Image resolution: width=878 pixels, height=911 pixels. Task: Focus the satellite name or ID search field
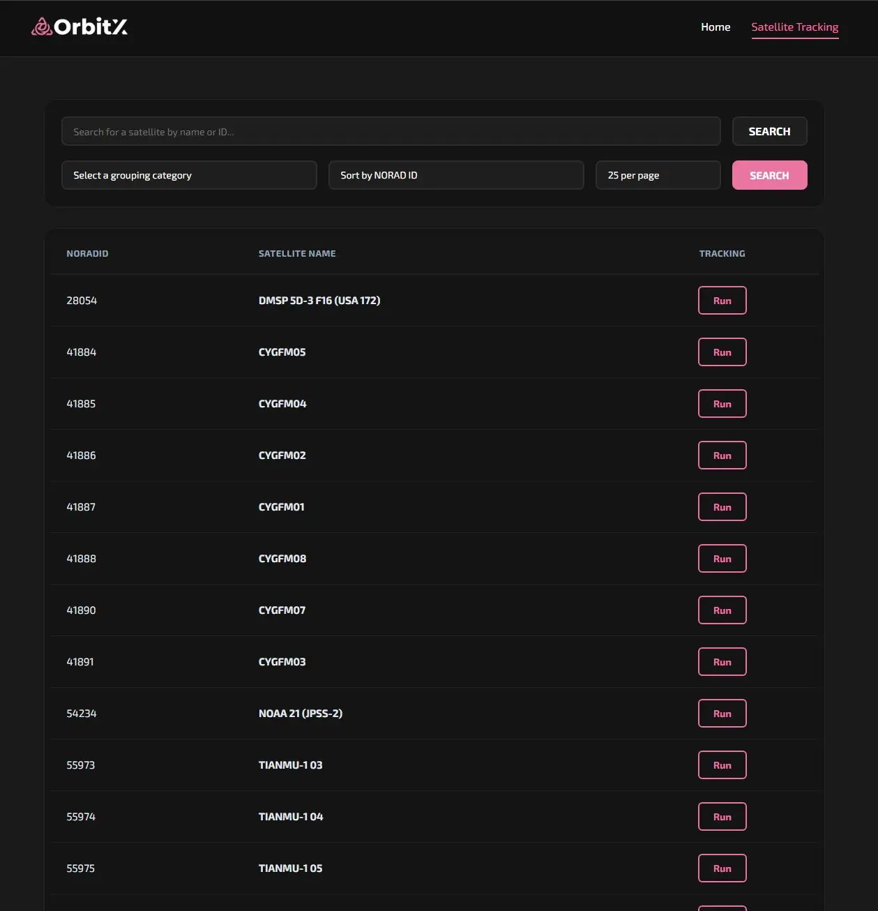(x=391, y=131)
